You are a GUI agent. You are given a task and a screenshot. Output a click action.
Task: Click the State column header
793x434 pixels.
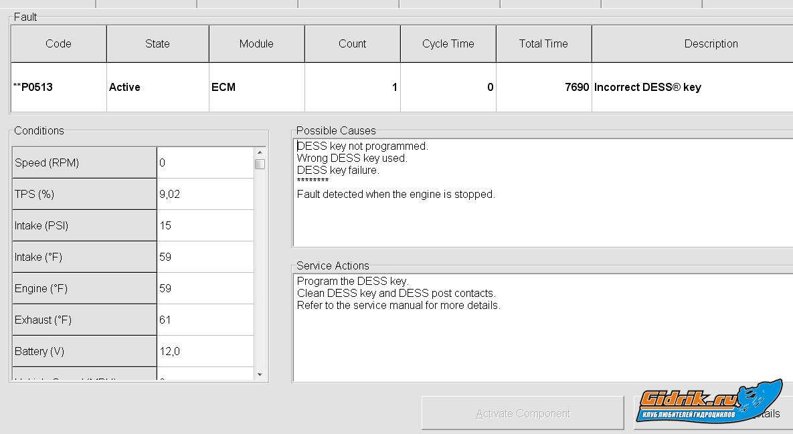click(157, 44)
